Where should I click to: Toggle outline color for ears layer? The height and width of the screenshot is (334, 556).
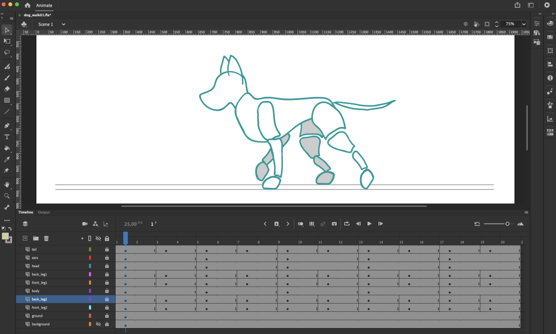(x=90, y=257)
